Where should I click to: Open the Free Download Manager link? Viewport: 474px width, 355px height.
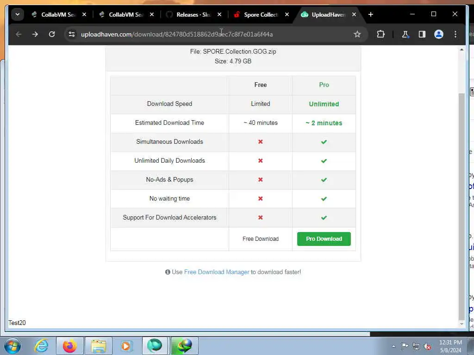click(217, 272)
